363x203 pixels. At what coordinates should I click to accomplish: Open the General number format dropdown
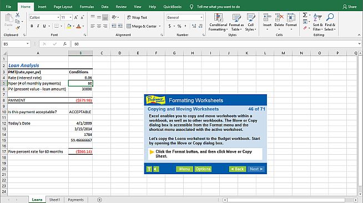click(x=201, y=17)
